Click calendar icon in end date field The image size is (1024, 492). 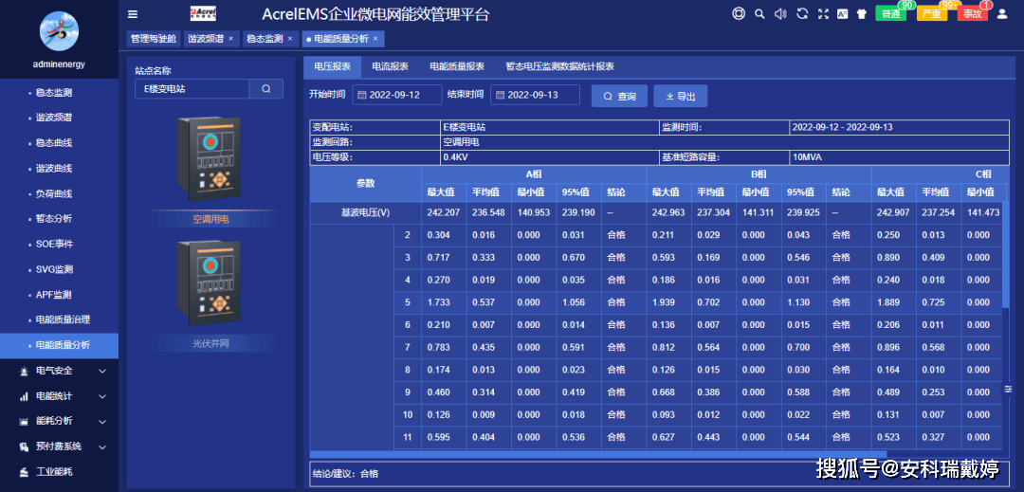coord(501,95)
